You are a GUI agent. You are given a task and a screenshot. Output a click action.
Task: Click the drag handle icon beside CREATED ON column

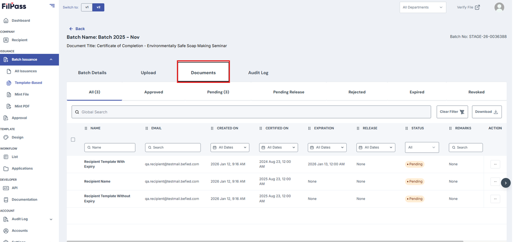[x=212, y=128]
